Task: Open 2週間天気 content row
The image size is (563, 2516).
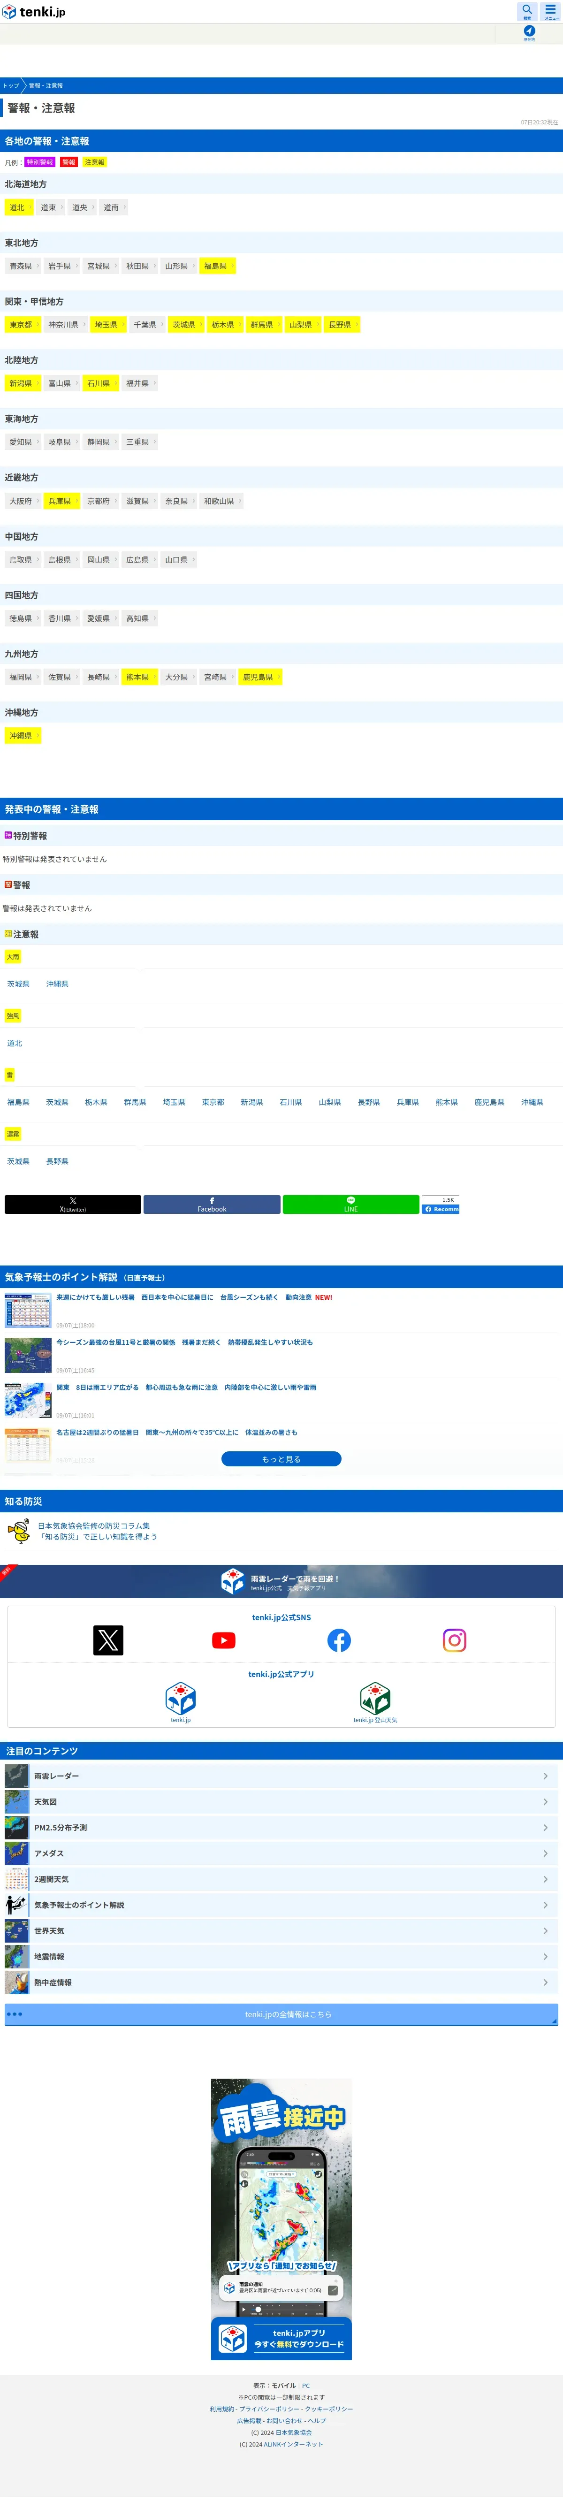Action: (281, 1879)
